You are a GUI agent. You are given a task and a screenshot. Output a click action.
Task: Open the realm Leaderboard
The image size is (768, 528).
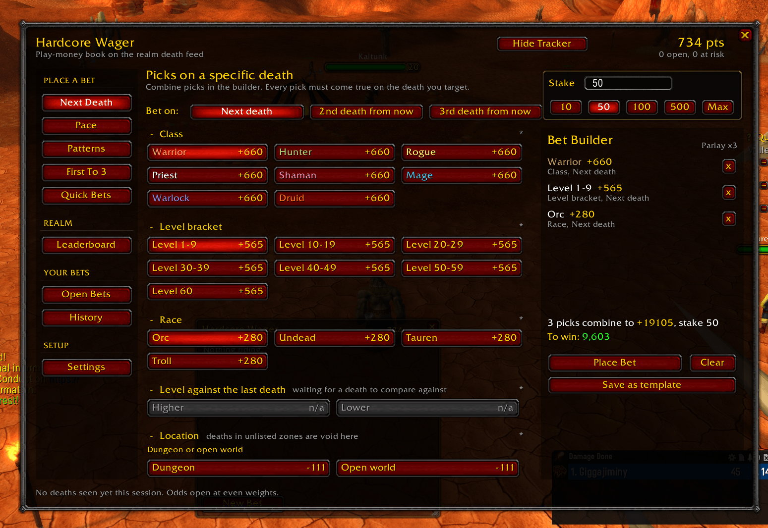[x=87, y=245]
